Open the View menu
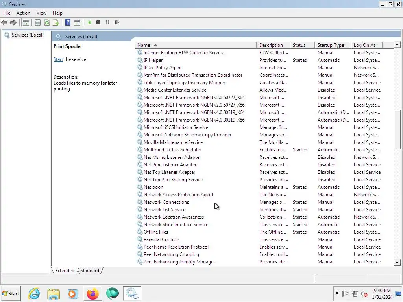 click(41, 13)
